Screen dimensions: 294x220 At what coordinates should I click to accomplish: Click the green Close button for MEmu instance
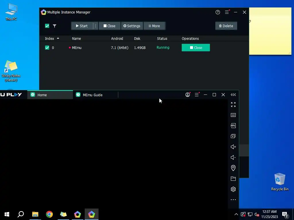[x=196, y=48]
